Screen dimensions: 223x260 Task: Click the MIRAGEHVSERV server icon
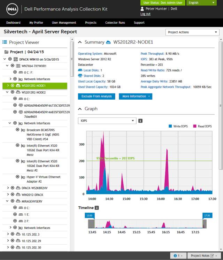pos(18,201)
